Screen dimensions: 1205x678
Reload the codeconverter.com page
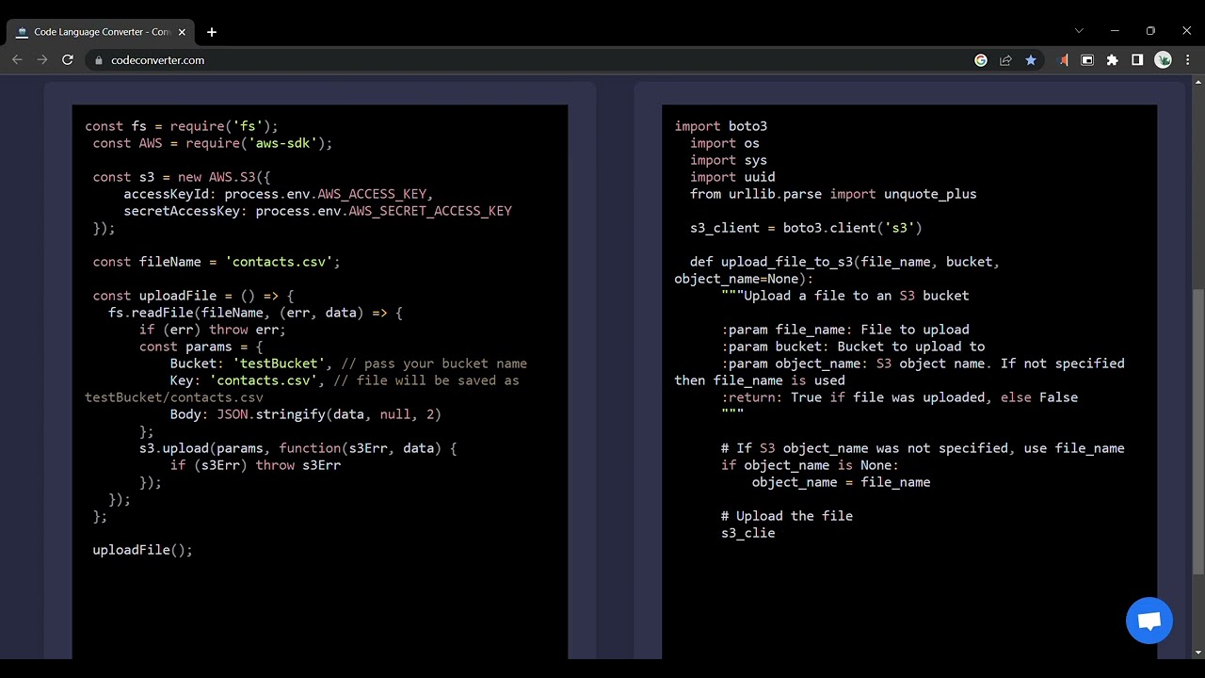pos(68,59)
